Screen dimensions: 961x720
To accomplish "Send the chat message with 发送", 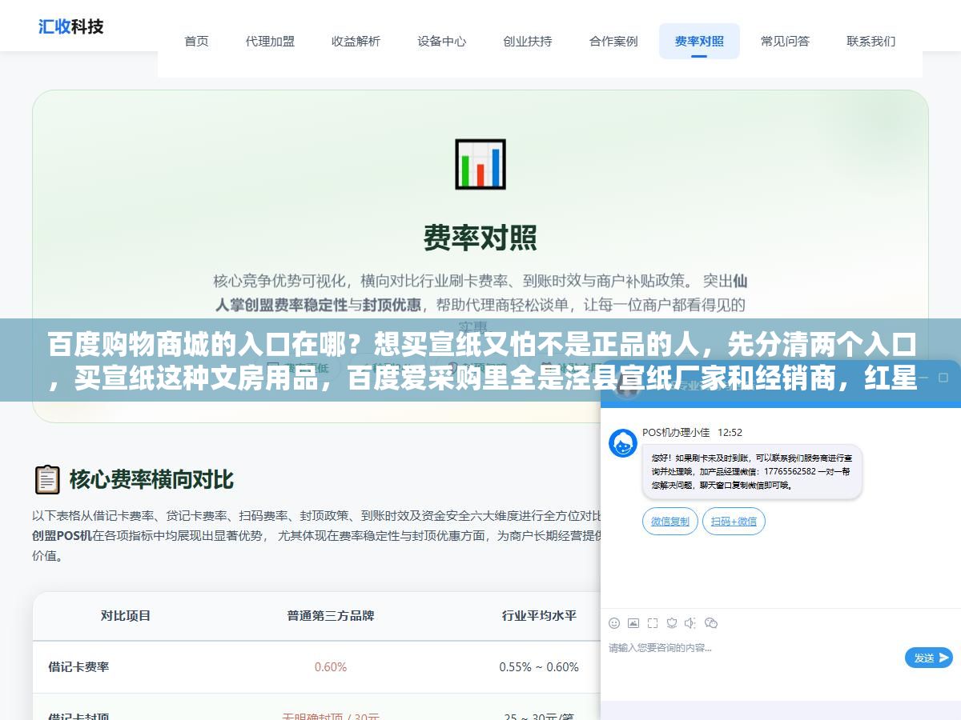I will tap(929, 658).
